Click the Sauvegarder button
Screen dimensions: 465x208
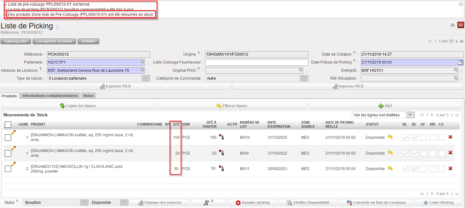pyautogui.click(x=16, y=41)
